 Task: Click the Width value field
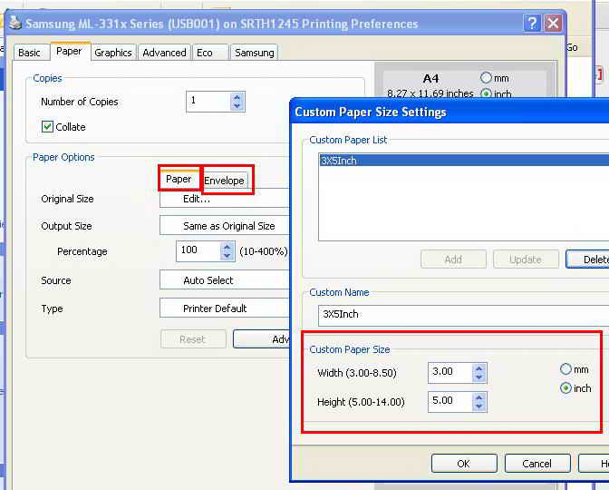pos(450,373)
